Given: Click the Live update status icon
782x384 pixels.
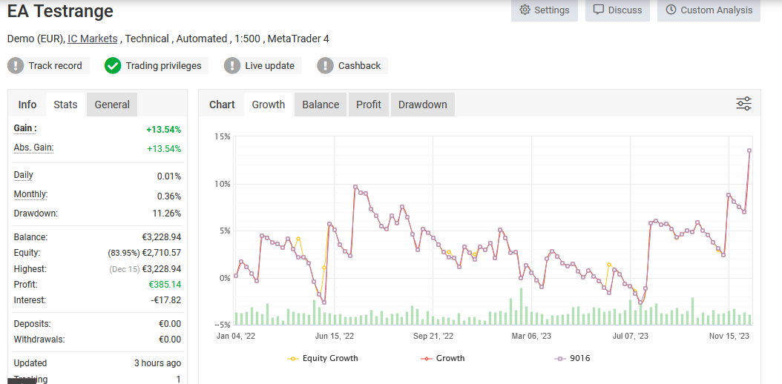Looking at the screenshot, I should (x=232, y=66).
